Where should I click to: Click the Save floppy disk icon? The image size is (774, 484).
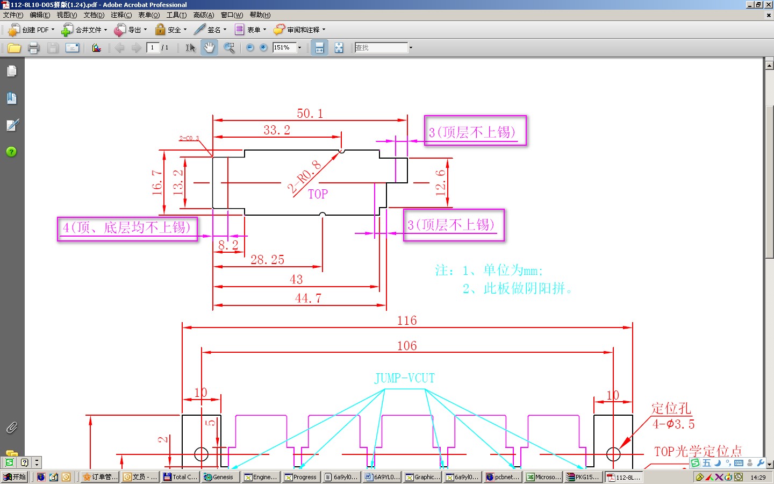tap(53, 48)
